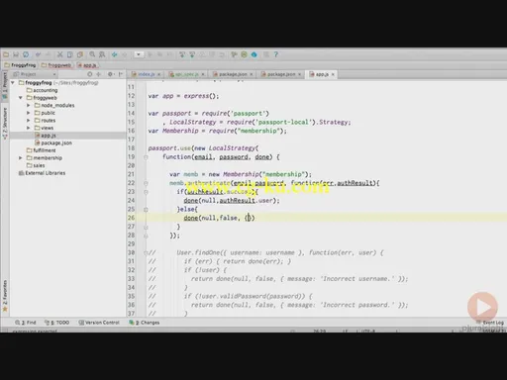Open the run configuration dropdown

click(139, 54)
